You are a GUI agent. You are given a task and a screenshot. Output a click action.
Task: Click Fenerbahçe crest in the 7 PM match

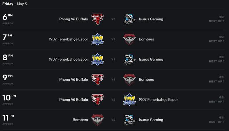(x=98, y=39)
